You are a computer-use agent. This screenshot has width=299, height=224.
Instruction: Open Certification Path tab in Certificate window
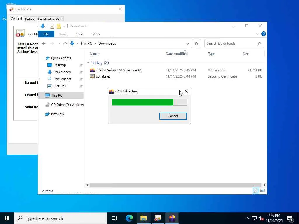(50, 19)
